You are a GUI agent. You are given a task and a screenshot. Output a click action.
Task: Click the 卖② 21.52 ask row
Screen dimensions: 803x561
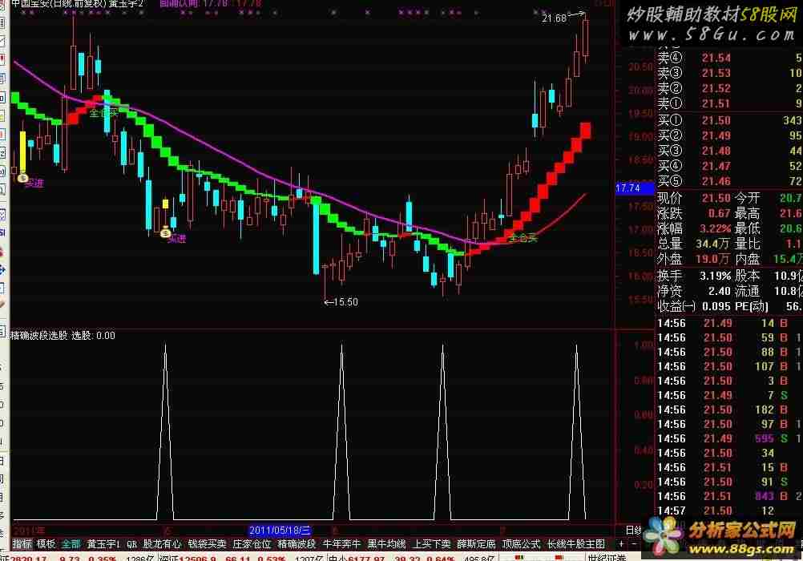click(x=730, y=88)
